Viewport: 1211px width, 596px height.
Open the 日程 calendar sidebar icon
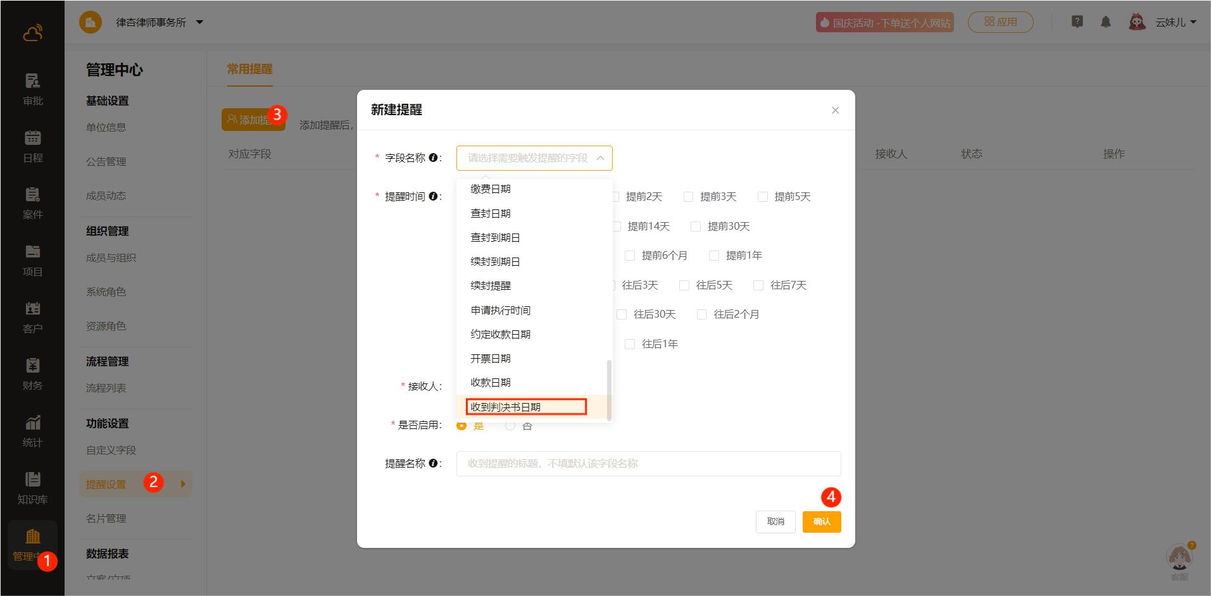tap(32, 146)
